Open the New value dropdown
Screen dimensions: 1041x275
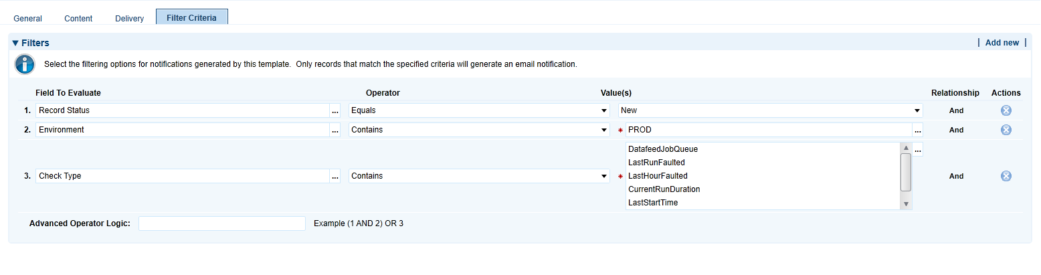pyautogui.click(x=771, y=110)
